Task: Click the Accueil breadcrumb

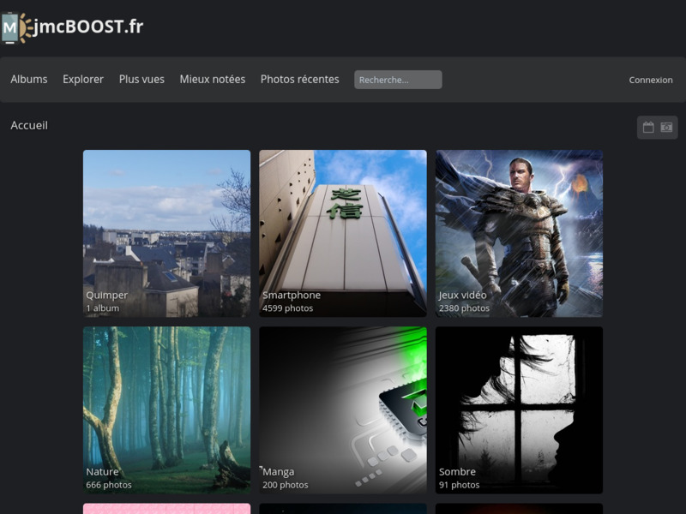Action: pyautogui.click(x=29, y=126)
